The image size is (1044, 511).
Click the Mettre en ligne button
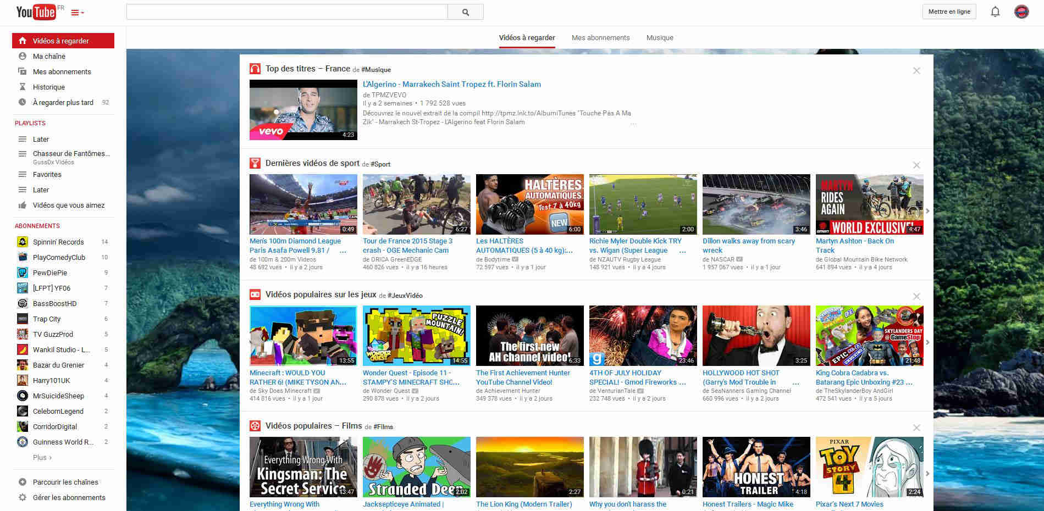coord(949,11)
